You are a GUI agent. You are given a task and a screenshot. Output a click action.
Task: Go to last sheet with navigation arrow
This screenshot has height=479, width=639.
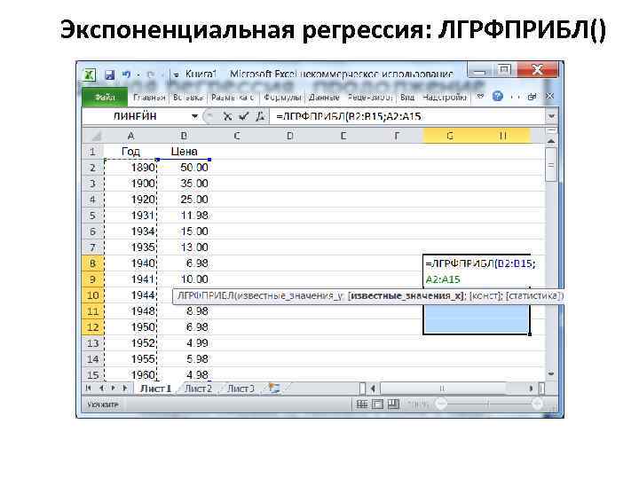coord(125,389)
